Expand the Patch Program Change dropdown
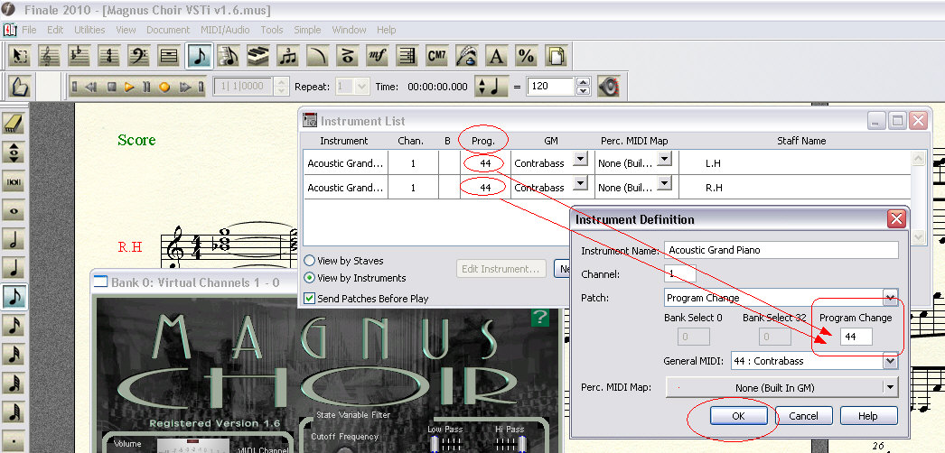The width and height of the screenshot is (945, 453). point(890,297)
